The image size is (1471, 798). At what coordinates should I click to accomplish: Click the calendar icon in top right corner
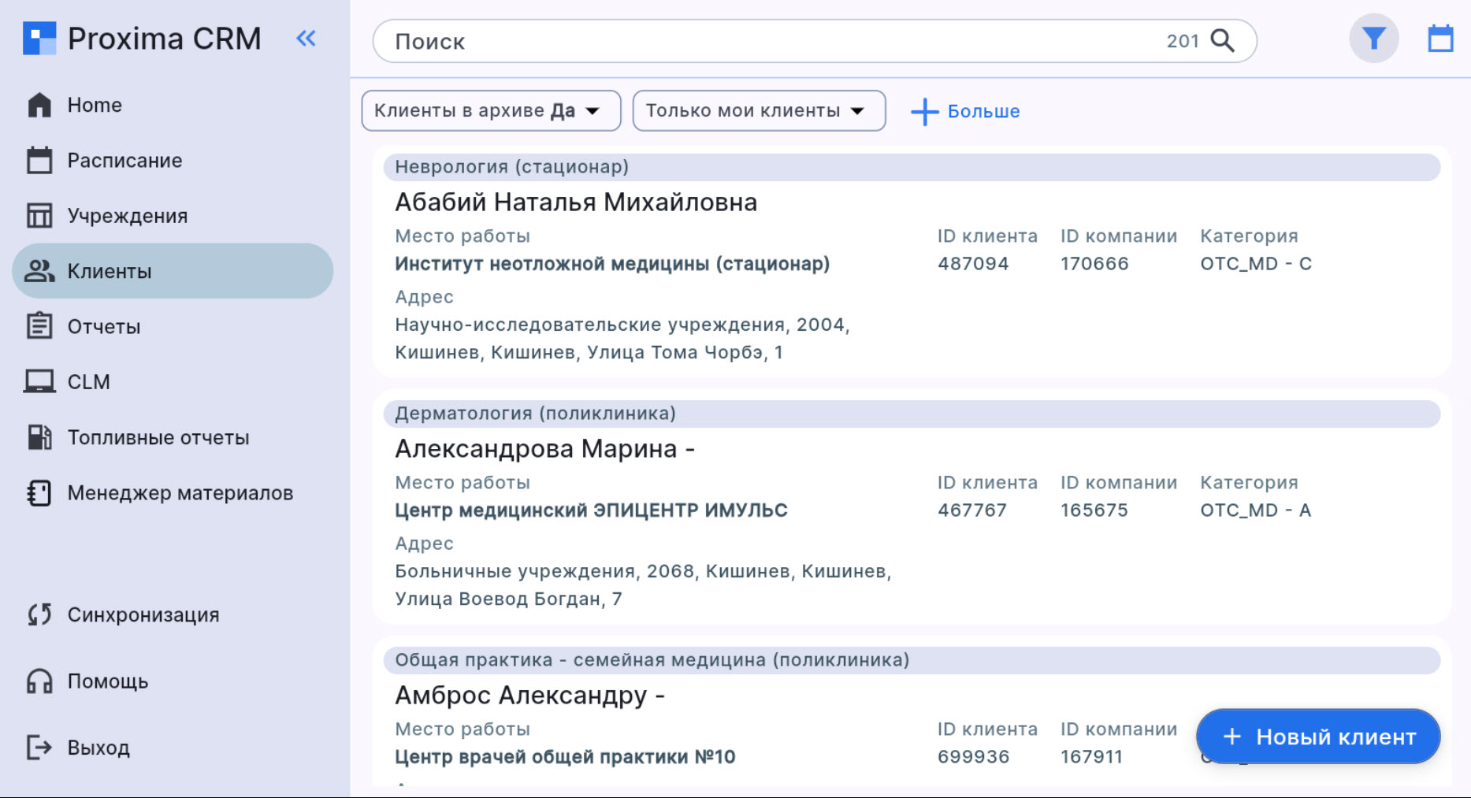[x=1440, y=37]
